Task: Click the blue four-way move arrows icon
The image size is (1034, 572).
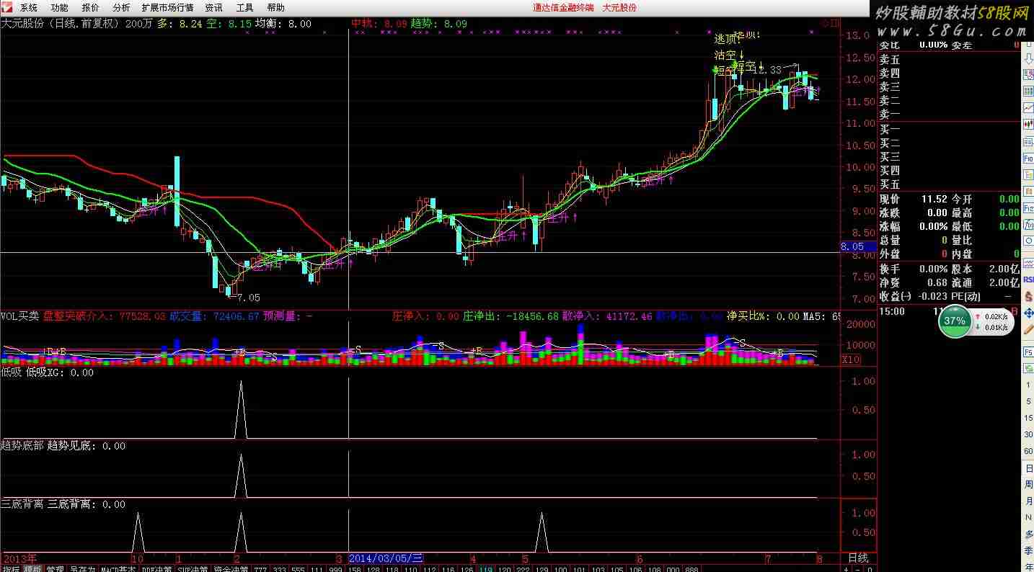Action: pyautogui.click(x=1028, y=313)
